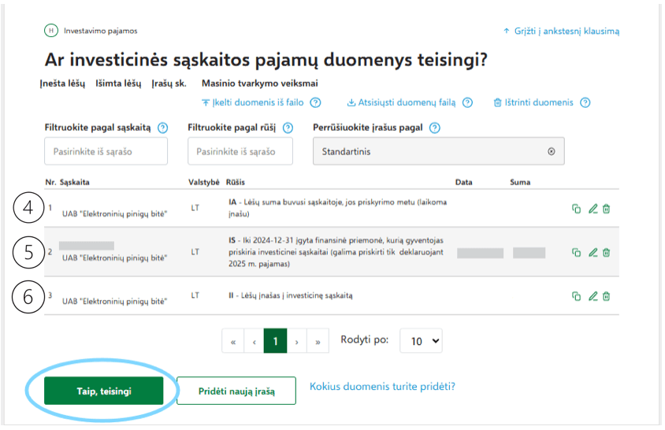665x430 pixels.
Task: Copy the row 1 IA record
Action: (x=576, y=209)
